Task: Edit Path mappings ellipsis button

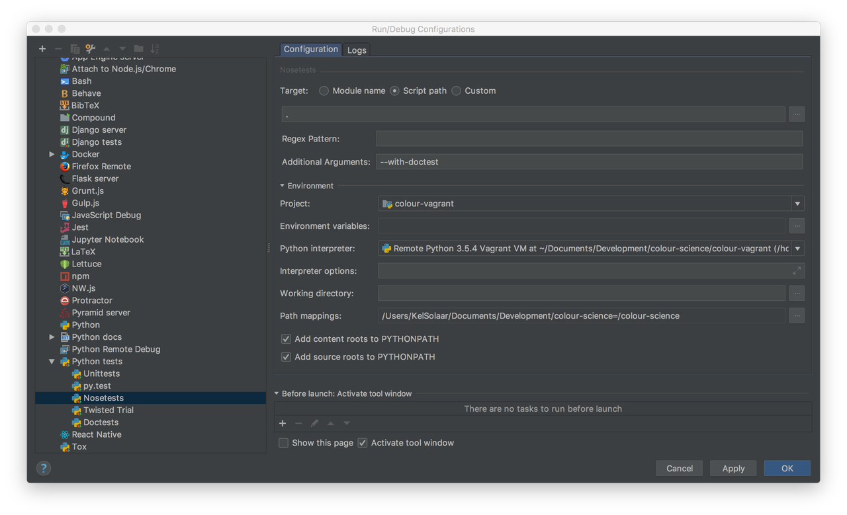Action: (797, 316)
